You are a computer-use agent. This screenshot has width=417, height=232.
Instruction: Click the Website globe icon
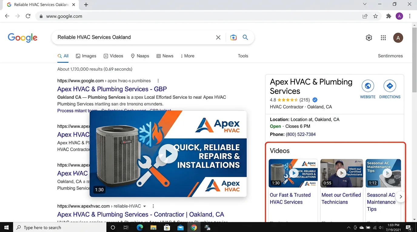(368, 86)
